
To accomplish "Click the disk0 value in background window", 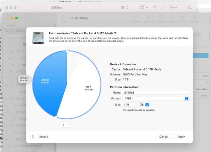I will 204,96.
